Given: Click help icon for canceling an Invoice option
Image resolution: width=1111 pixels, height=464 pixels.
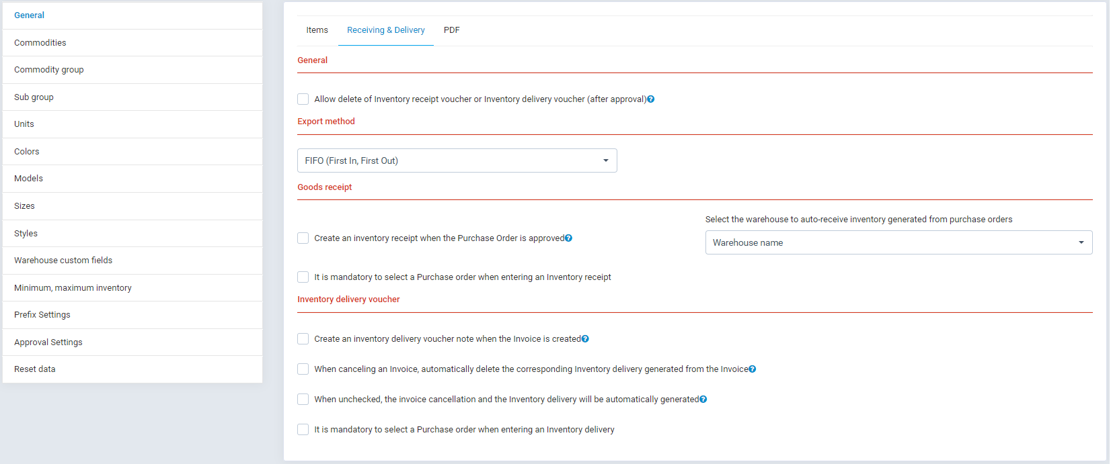Looking at the screenshot, I should tap(752, 369).
